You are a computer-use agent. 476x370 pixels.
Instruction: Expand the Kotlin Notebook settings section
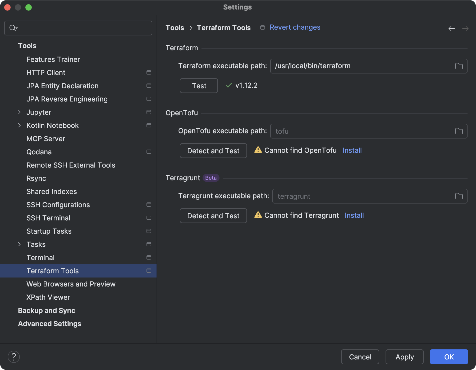point(20,125)
